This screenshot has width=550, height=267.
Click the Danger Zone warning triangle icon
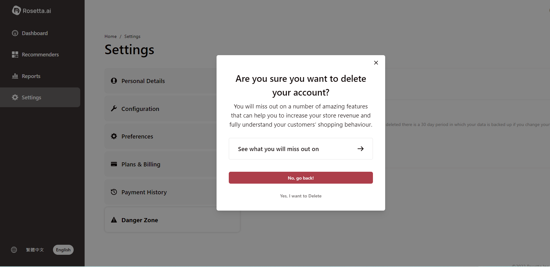(x=114, y=220)
